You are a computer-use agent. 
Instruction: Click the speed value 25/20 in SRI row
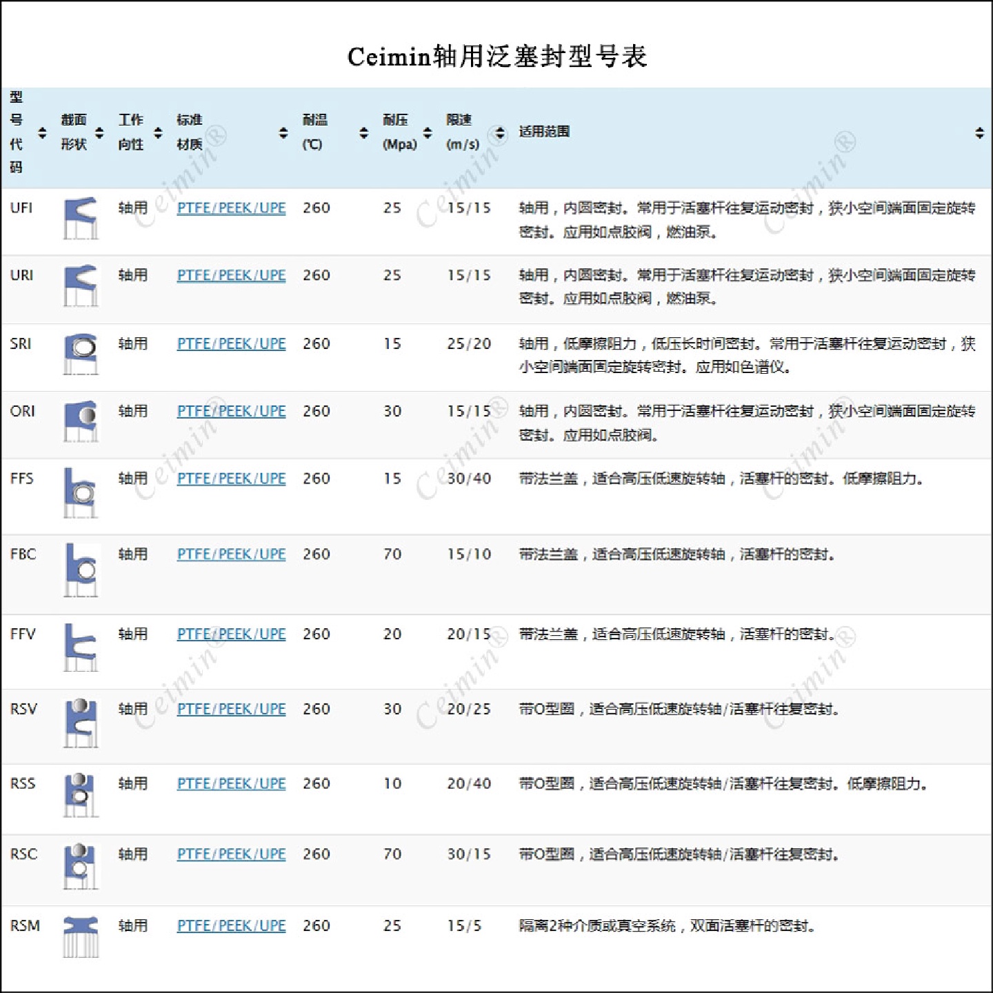tap(469, 343)
